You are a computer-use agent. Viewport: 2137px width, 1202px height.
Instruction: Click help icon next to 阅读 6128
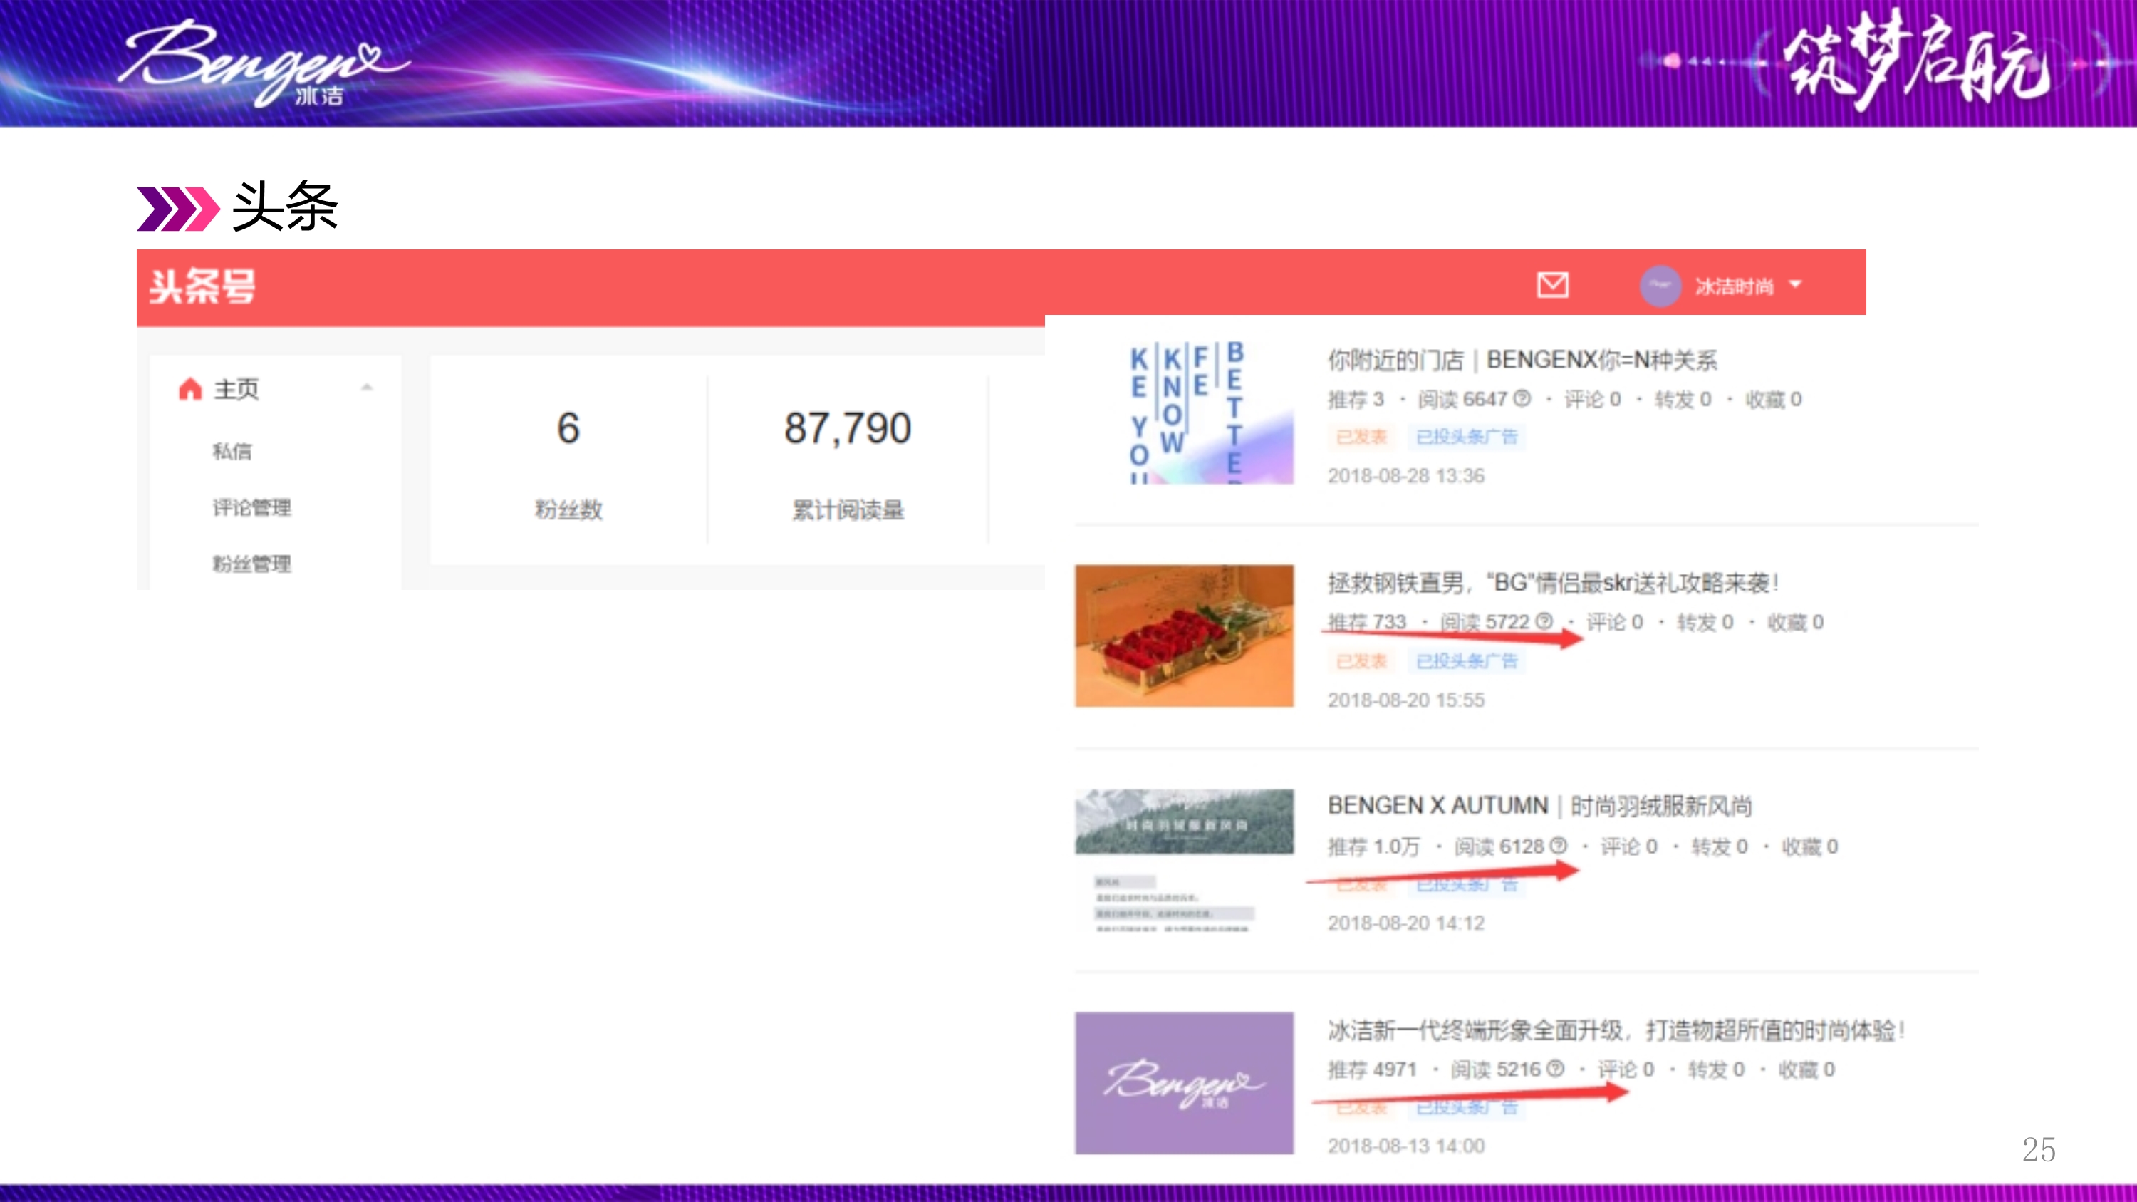1559,845
